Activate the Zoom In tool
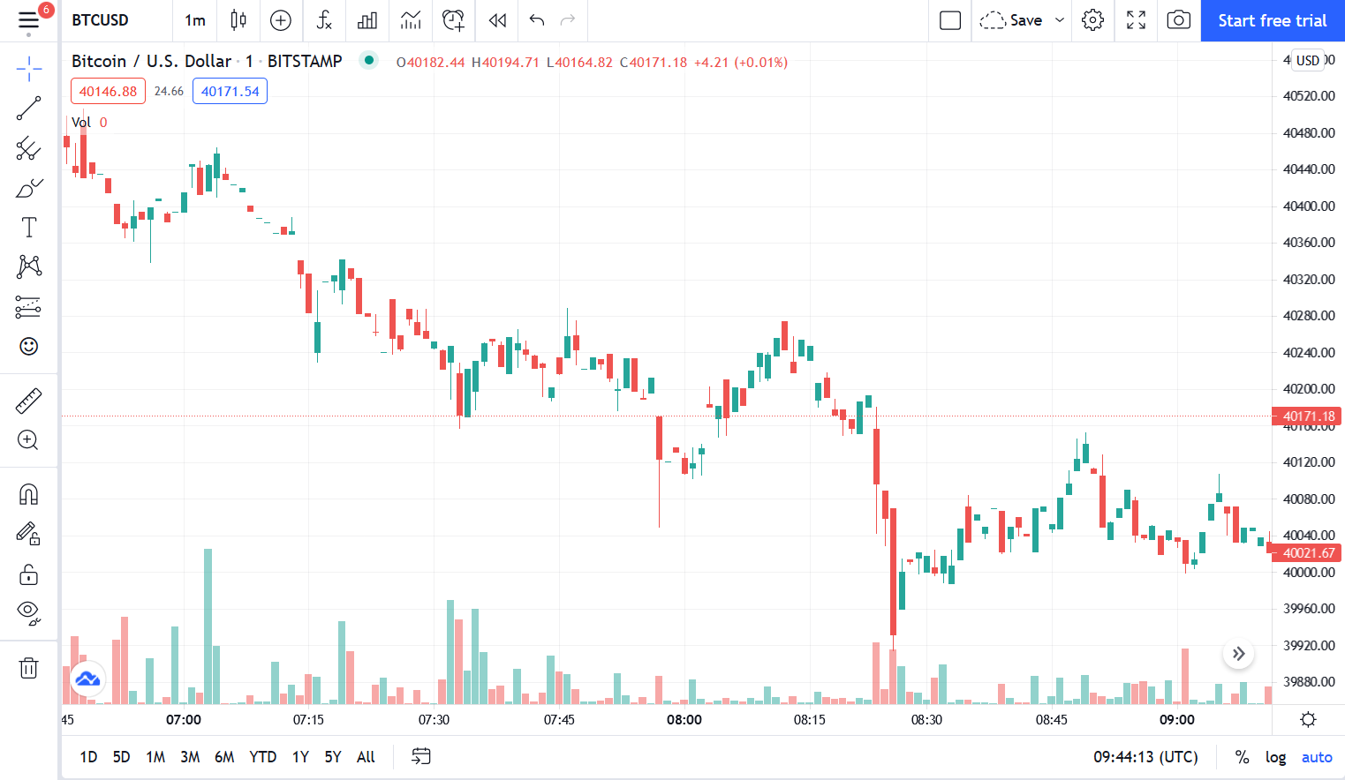 point(28,440)
